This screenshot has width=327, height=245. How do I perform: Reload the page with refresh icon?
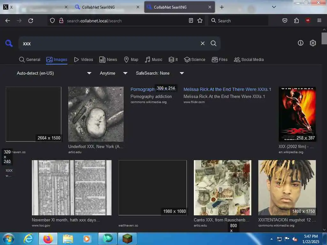(x=31, y=21)
